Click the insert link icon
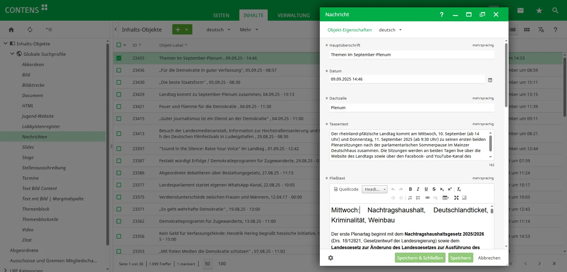 (x=427, y=198)
